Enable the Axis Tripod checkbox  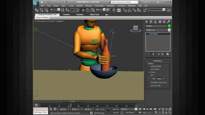point(149,69)
